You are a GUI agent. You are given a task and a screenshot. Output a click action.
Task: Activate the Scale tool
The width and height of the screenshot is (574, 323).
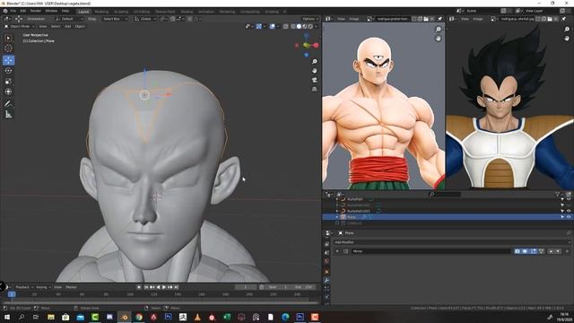tap(8, 82)
